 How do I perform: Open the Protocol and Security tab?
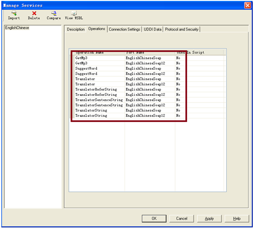tap(182, 29)
